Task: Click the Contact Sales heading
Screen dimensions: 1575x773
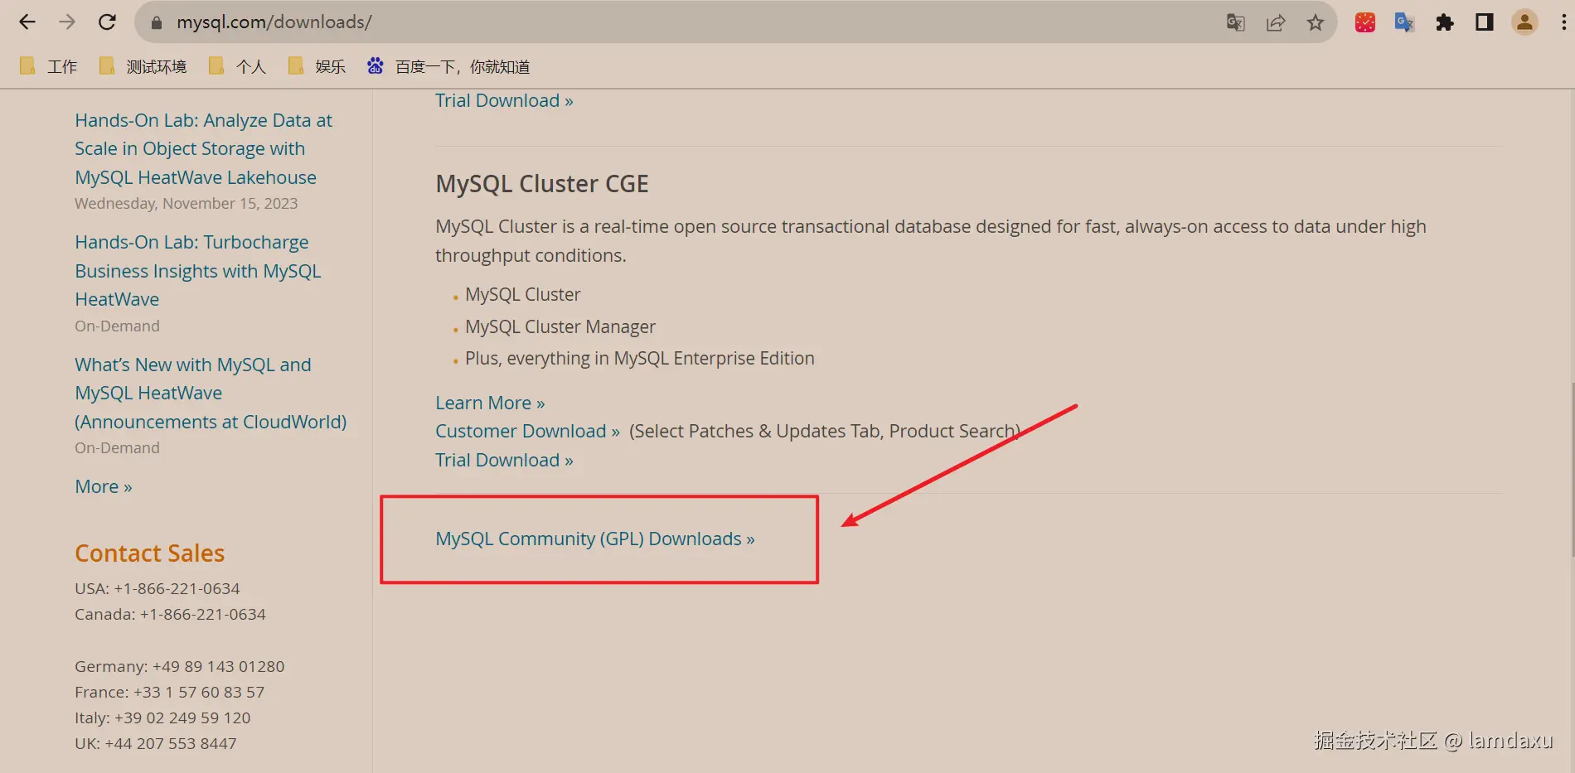Action: pos(150,553)
